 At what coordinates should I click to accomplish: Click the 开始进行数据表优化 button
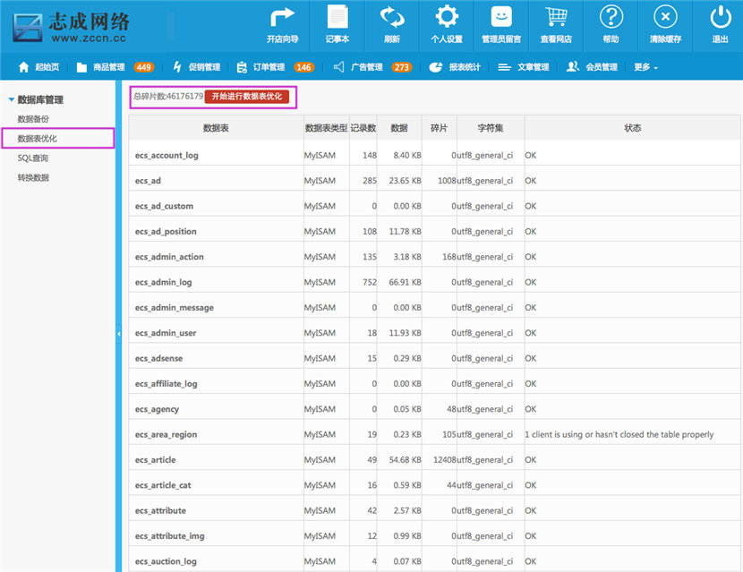(x=247, y=96)
